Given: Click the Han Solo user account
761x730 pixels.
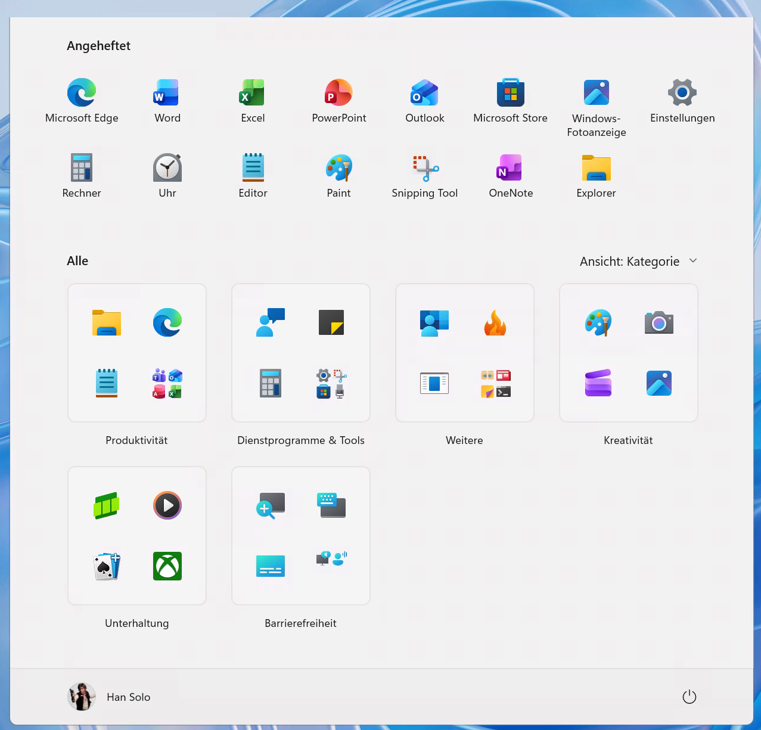Looking at the screenshot, I should pyautogui.click(x=109, y=697).
